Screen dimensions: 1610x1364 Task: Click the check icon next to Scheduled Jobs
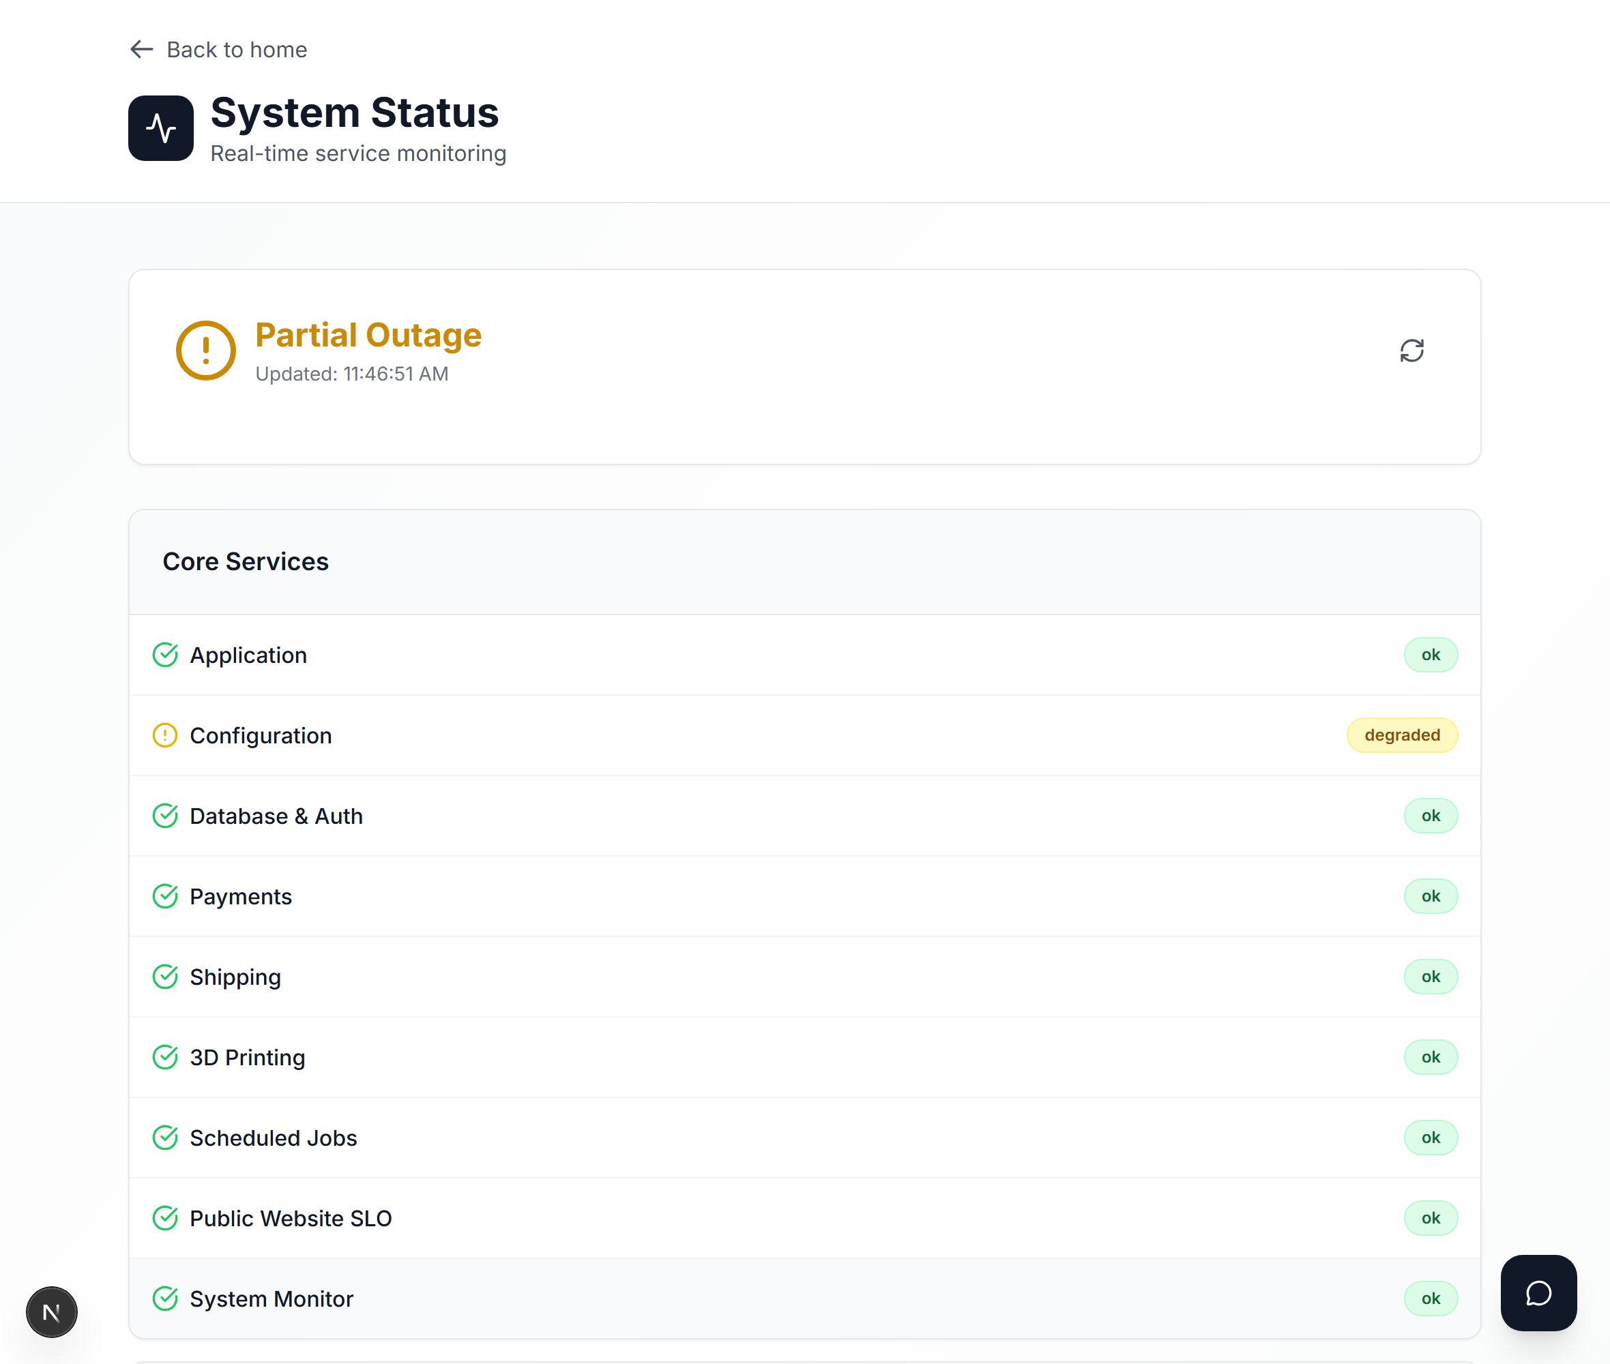pos(166,1138)
